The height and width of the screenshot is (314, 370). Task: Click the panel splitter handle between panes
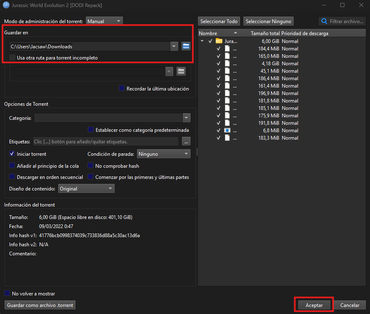click(197, 152)
